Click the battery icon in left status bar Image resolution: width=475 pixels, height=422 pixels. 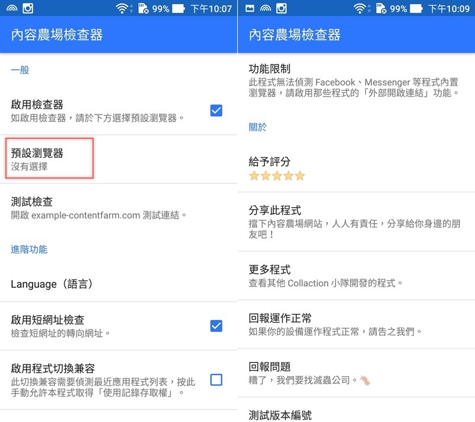(x=178, y=8)
